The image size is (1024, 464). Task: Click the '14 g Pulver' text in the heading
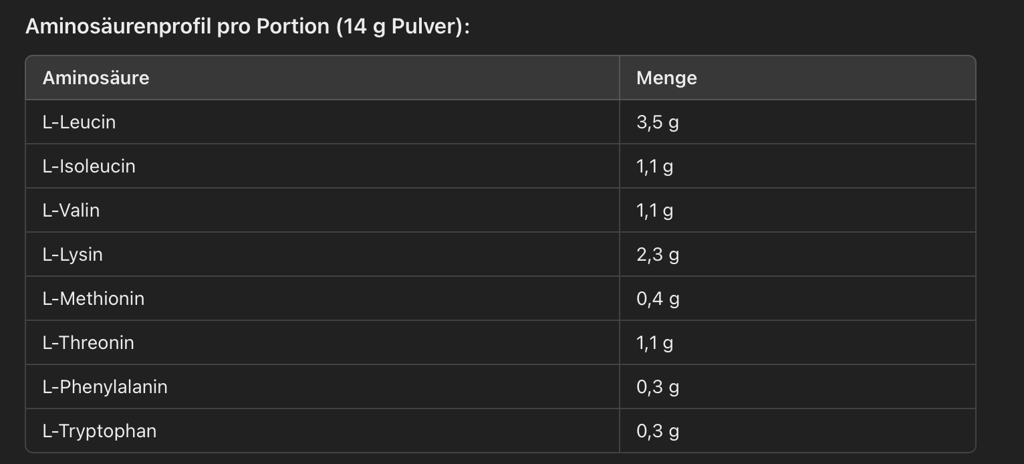point(399,27)
